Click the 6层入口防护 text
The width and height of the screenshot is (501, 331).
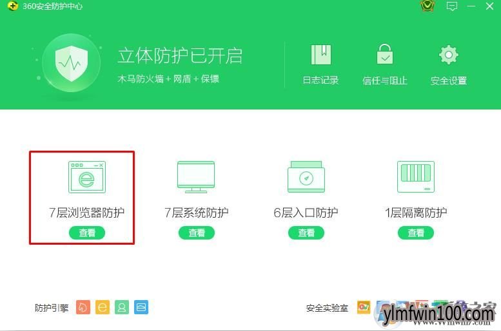click(x=306, y=213)
